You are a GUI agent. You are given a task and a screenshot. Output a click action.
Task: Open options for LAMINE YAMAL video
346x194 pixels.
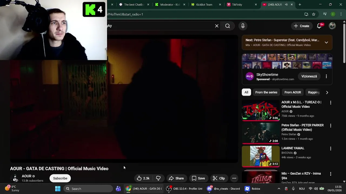tap(331, 148)
